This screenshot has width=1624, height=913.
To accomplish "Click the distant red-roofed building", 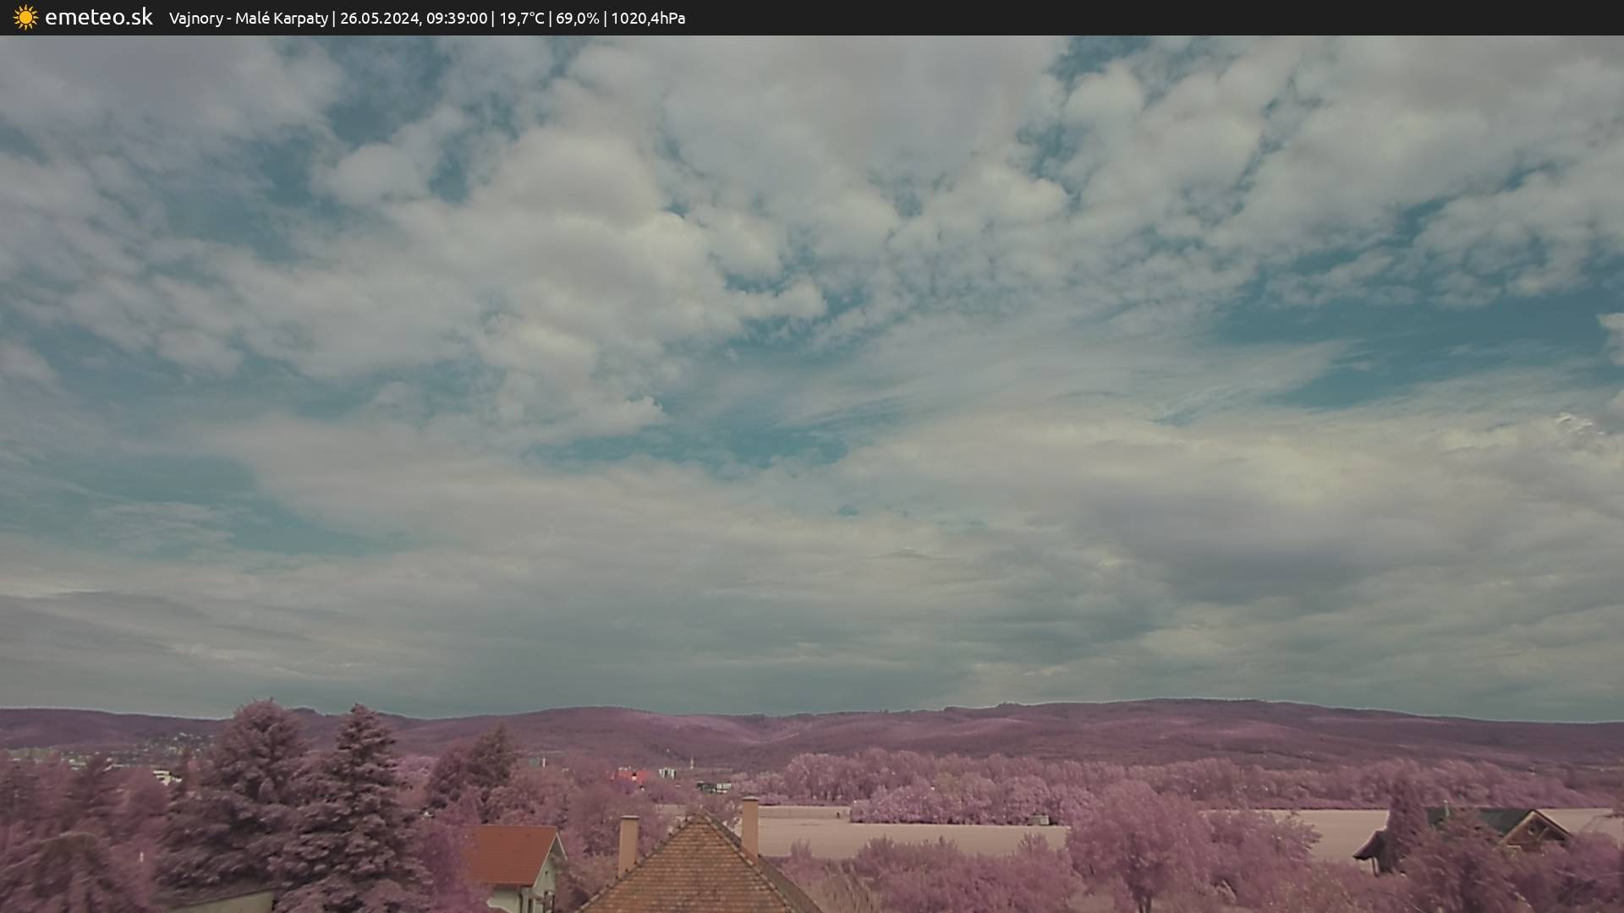I will (632, 775).
